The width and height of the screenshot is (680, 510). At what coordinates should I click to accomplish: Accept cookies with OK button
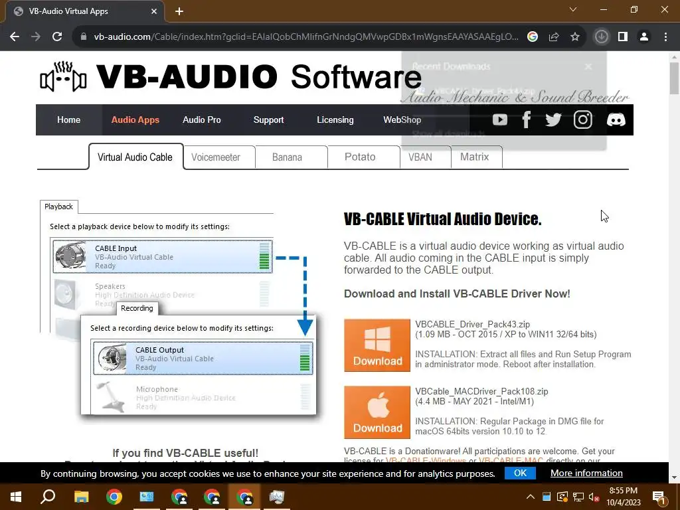coord(520,473)
